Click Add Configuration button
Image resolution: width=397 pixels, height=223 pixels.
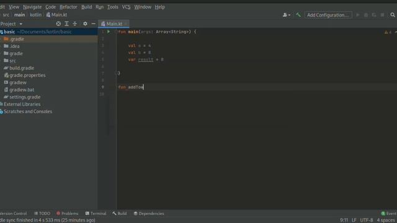[328, 15]
